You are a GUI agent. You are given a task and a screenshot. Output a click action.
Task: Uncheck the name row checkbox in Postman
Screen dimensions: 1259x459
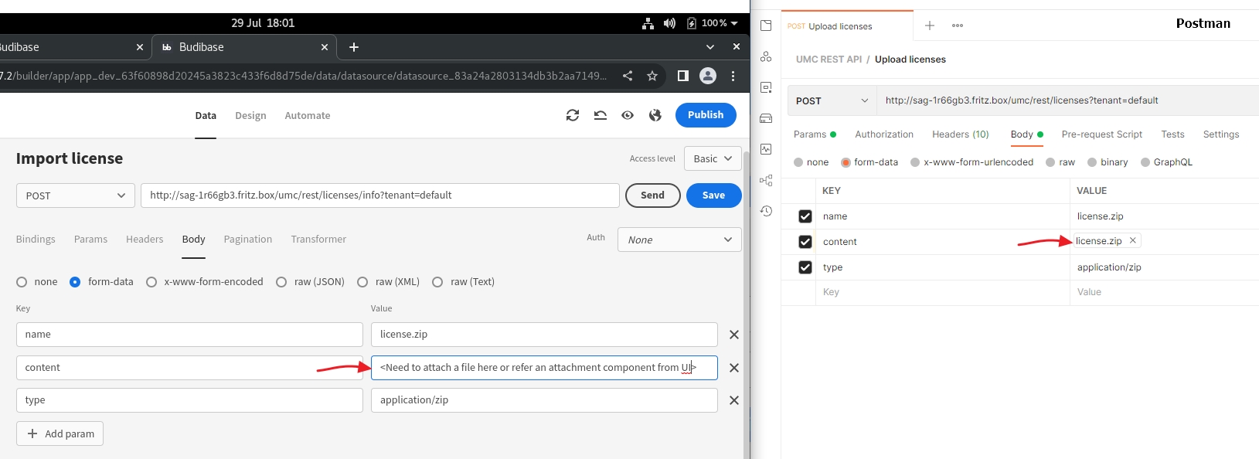tap(805, 216)
